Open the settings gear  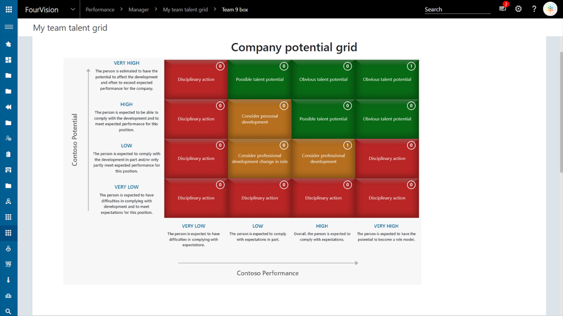tap(519, 9)
